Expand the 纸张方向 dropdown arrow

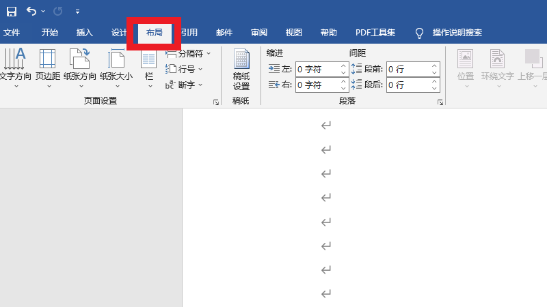pyautogui.click(x=81, y=87)
